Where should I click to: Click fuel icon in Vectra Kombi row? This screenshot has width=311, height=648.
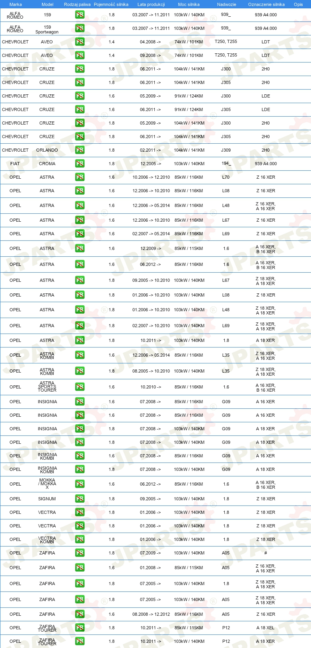[x=80, y=539]
